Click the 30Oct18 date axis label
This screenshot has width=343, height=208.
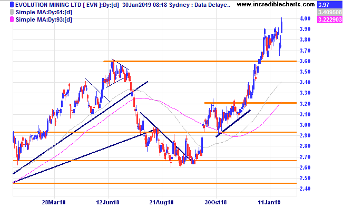pos(215,202)
